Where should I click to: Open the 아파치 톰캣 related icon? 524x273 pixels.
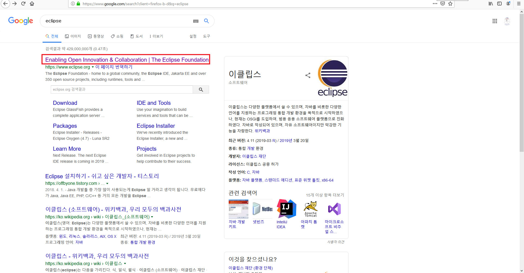tap(310, 209)
